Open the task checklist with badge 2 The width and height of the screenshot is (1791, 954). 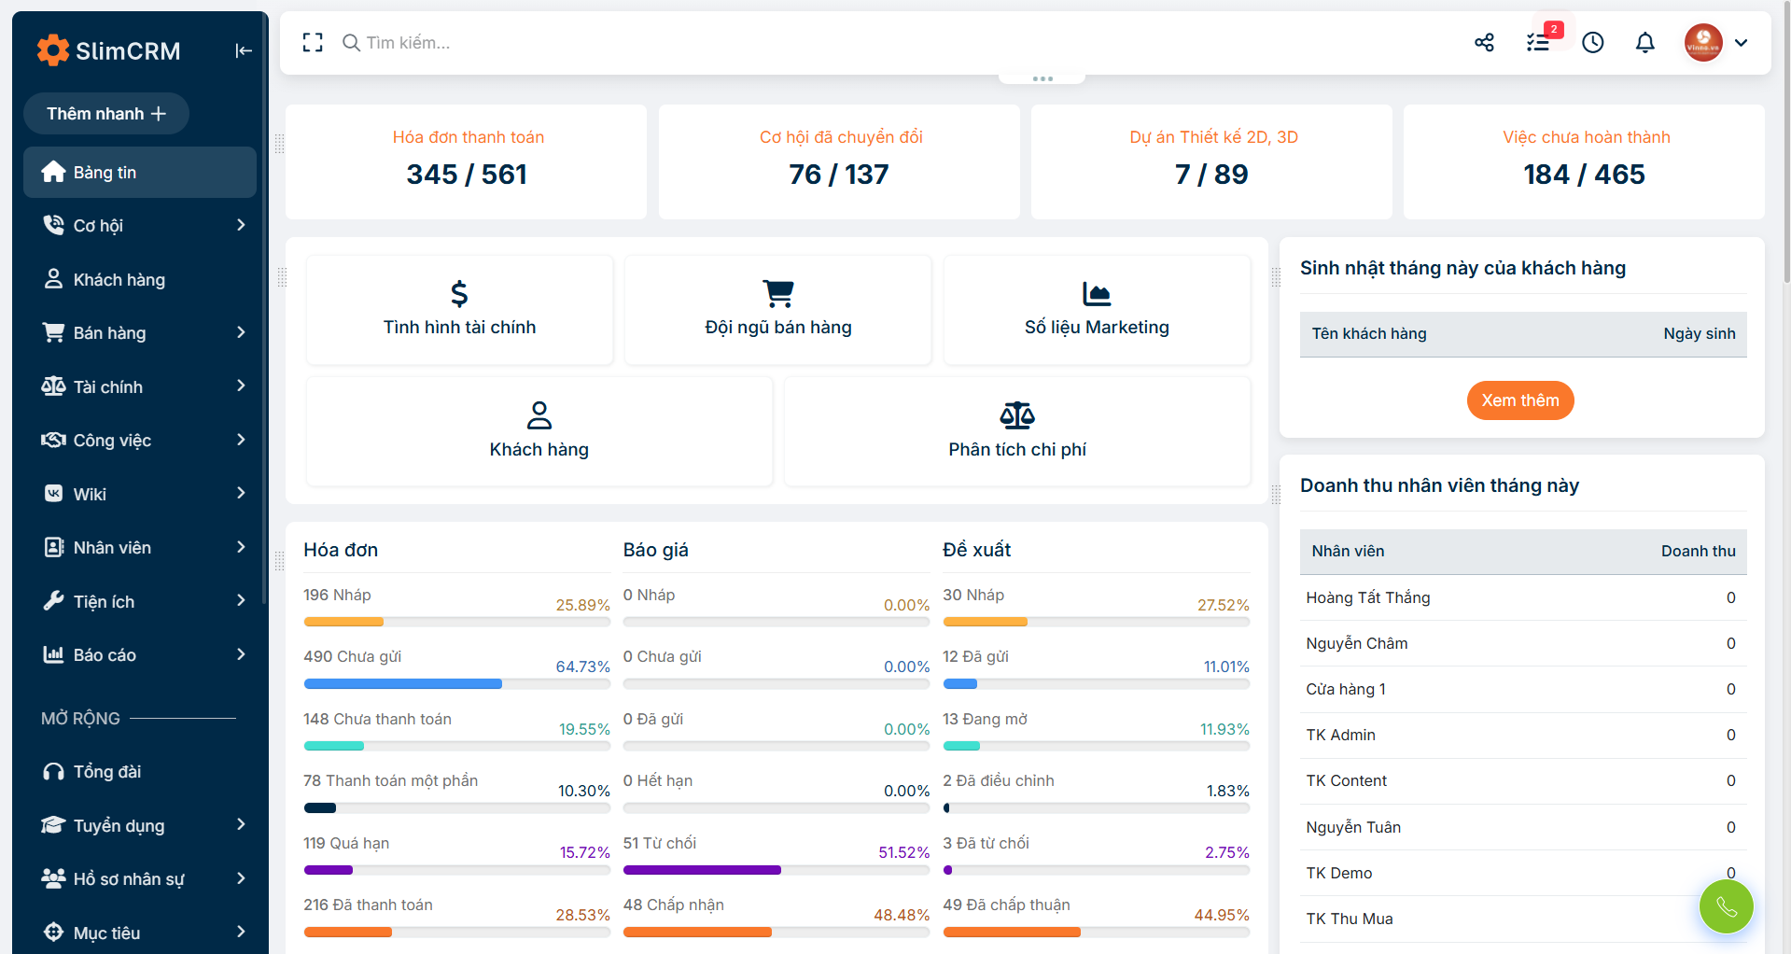pyautogui.click(x=1537, y=42)
